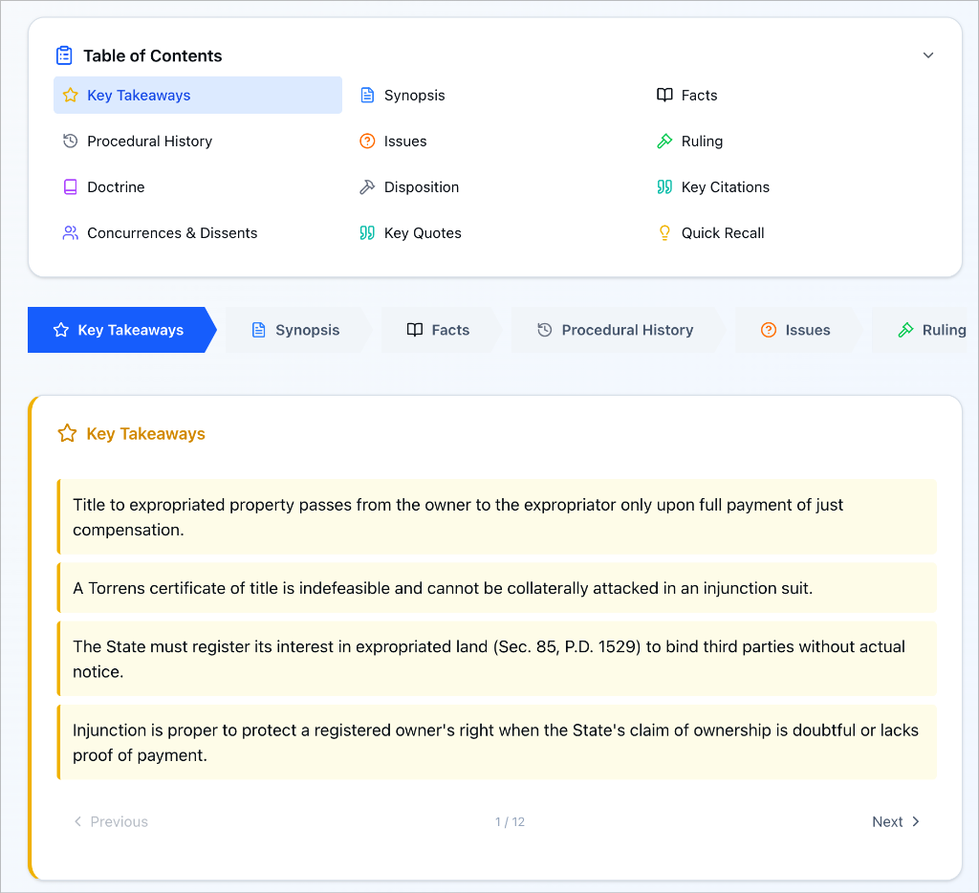979x893 pixels.
Task: Select the clock icon next to Procedural History
Action: point(69,141)
